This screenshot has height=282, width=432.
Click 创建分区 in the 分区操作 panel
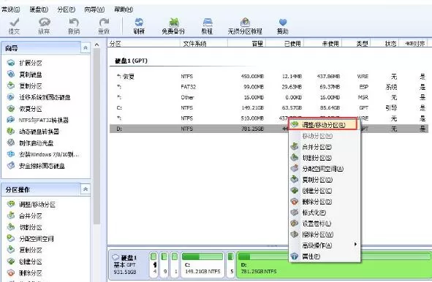(25, 262)
